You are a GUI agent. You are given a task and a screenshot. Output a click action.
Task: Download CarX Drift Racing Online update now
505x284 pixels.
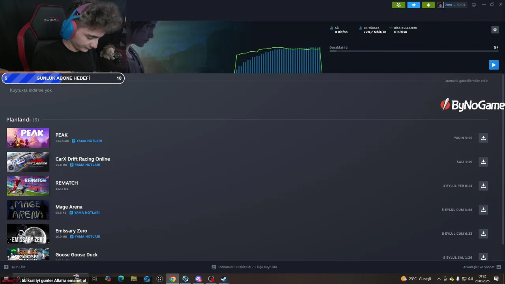click(483, 162)
